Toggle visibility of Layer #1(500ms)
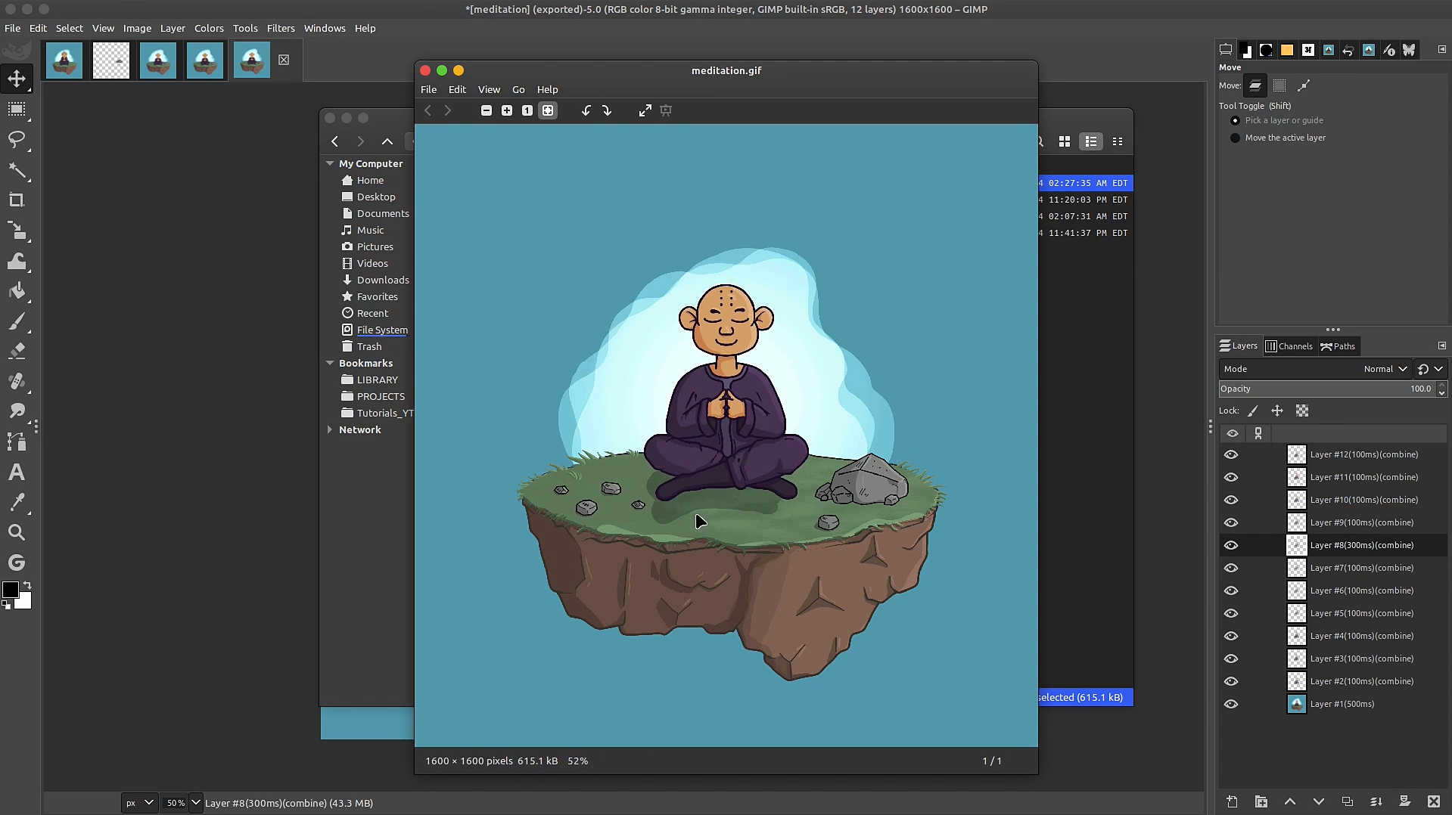The width and height of the screenshot is (1452, 815). point(1232,704)
